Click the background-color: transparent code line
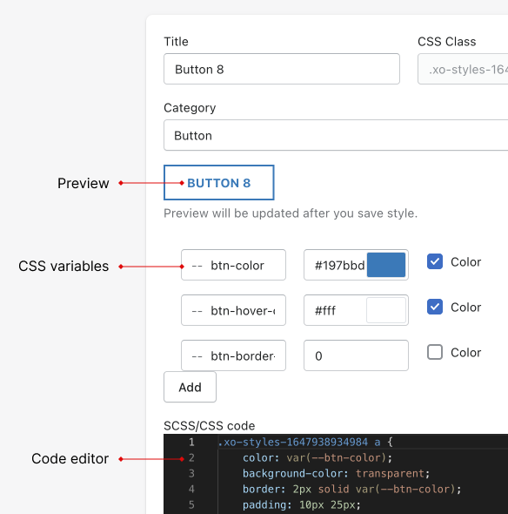Screen dimensions: 508x514 click(336, 473)
